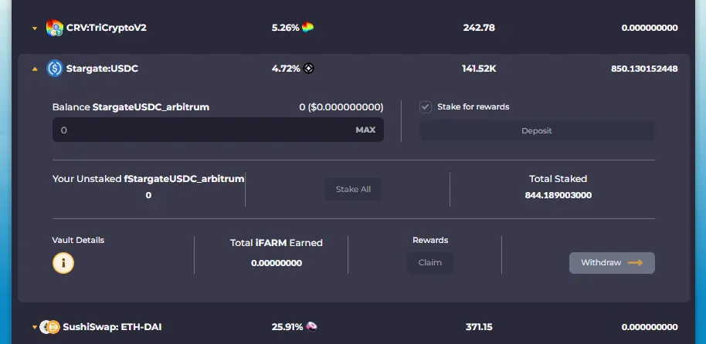Click the Deposit button

coord(537,131)
